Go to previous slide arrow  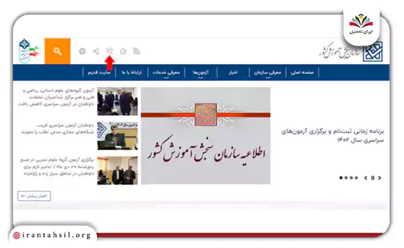[365, 178]
